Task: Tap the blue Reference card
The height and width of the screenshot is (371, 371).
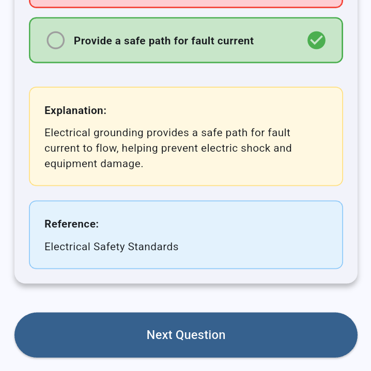Action: pyautogui.click(x=186, y=235)
